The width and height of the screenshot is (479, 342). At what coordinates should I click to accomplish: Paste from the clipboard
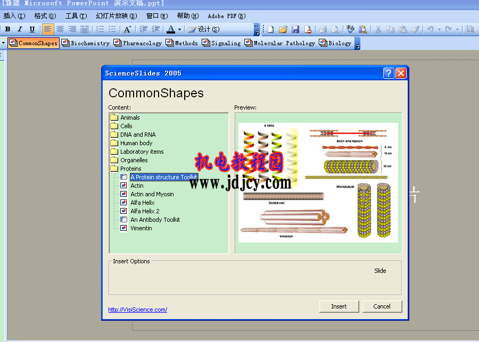(403, 29)
